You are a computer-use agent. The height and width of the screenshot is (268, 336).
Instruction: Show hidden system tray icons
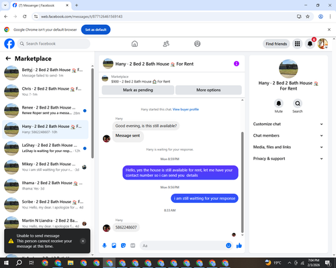290,263
